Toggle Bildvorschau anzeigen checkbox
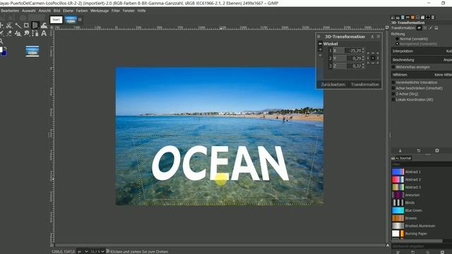The width and height of the screenshot is (452, 254). click(393, 67)
